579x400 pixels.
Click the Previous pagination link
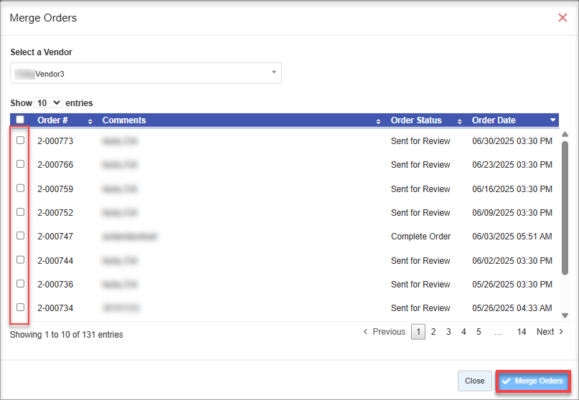385,332
